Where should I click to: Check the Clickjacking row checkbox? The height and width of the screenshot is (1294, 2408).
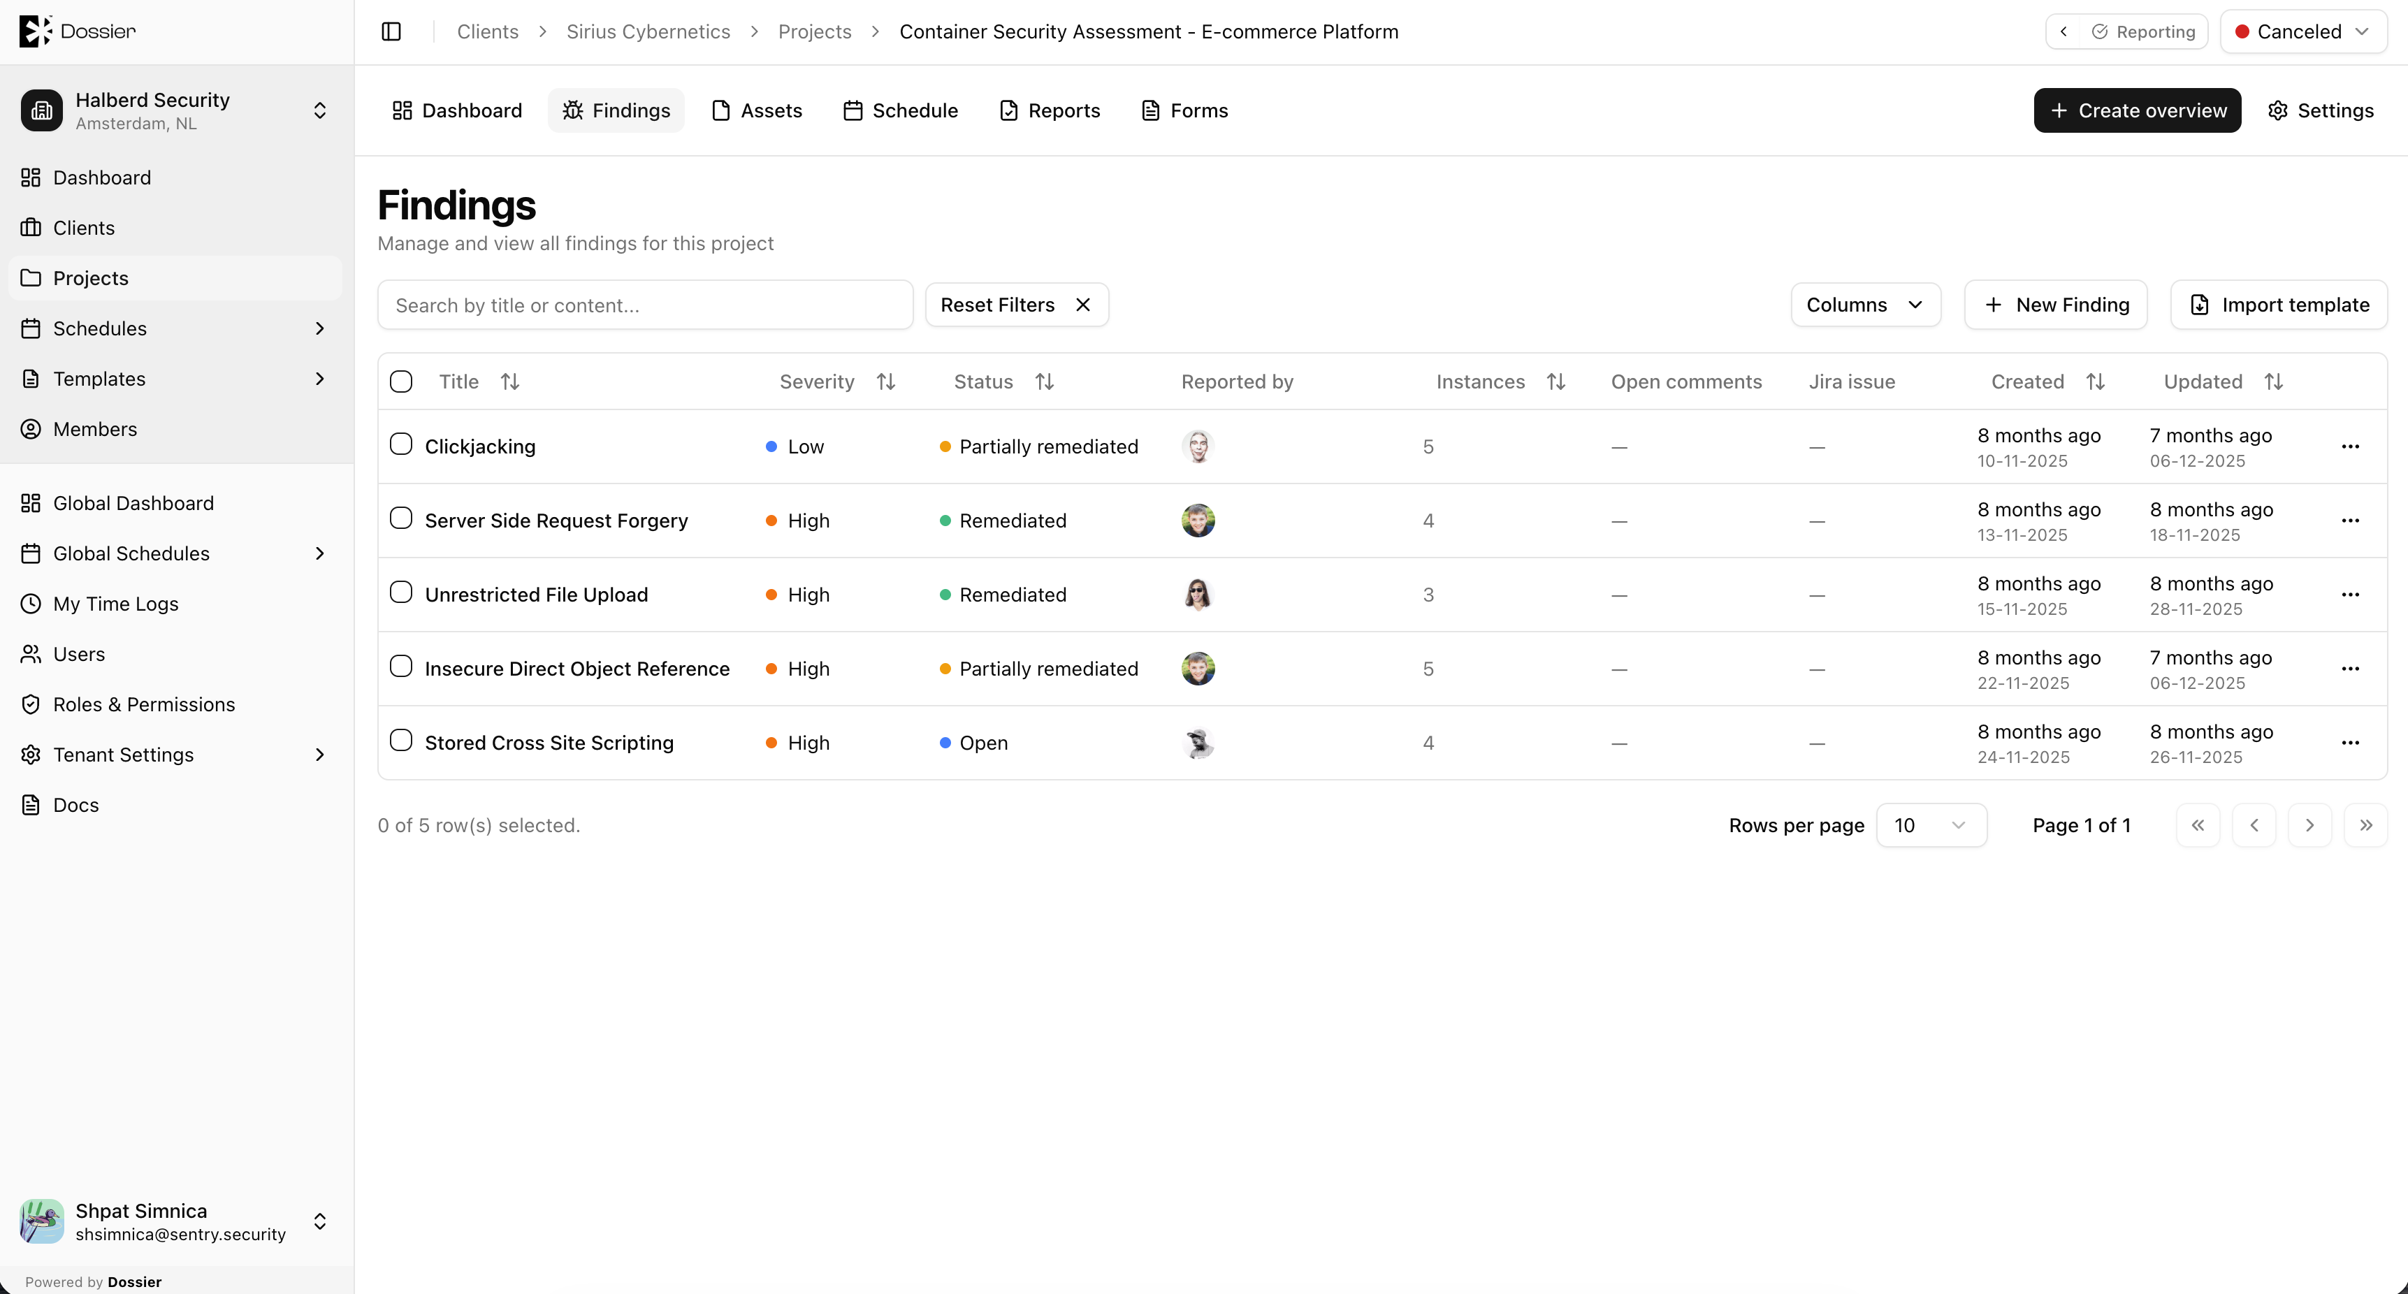point(401,444)
